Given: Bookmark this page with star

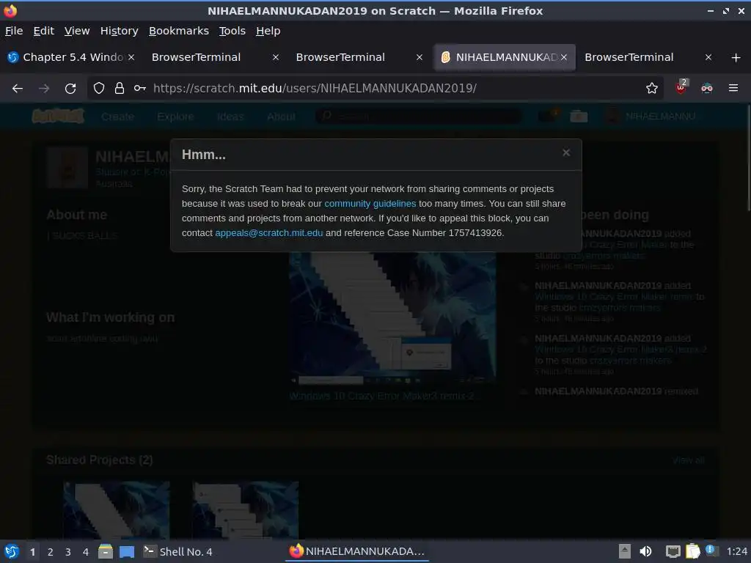Looking at the screenshot, I should [651, 88].
